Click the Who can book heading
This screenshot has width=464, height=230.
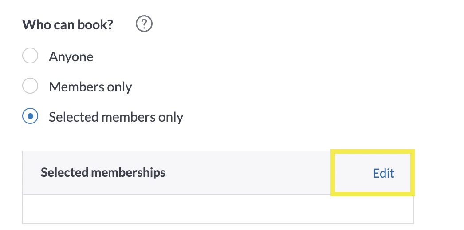point(67,24)
